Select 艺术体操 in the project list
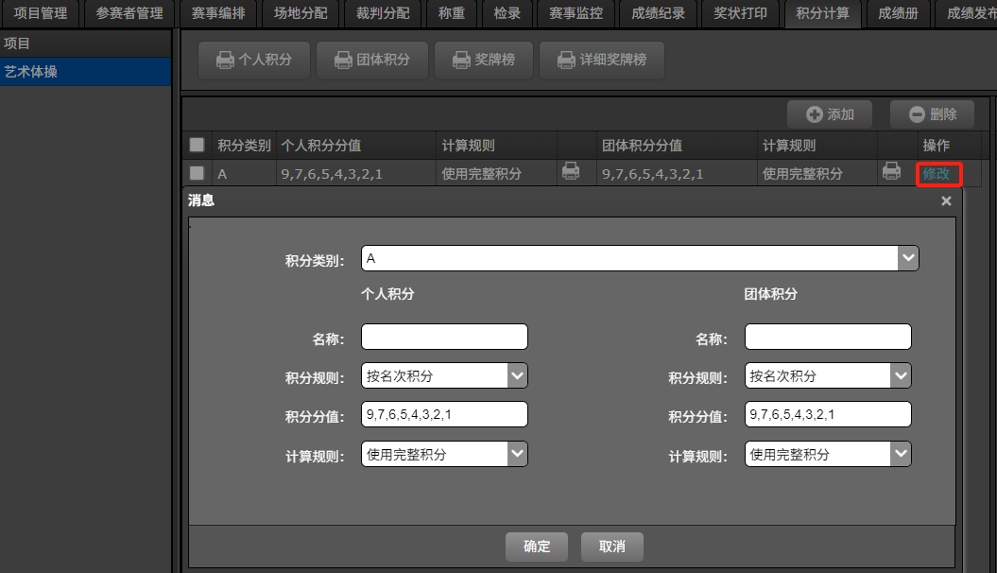The width and height of the screenshot is (997, 573). click(85, 71)
